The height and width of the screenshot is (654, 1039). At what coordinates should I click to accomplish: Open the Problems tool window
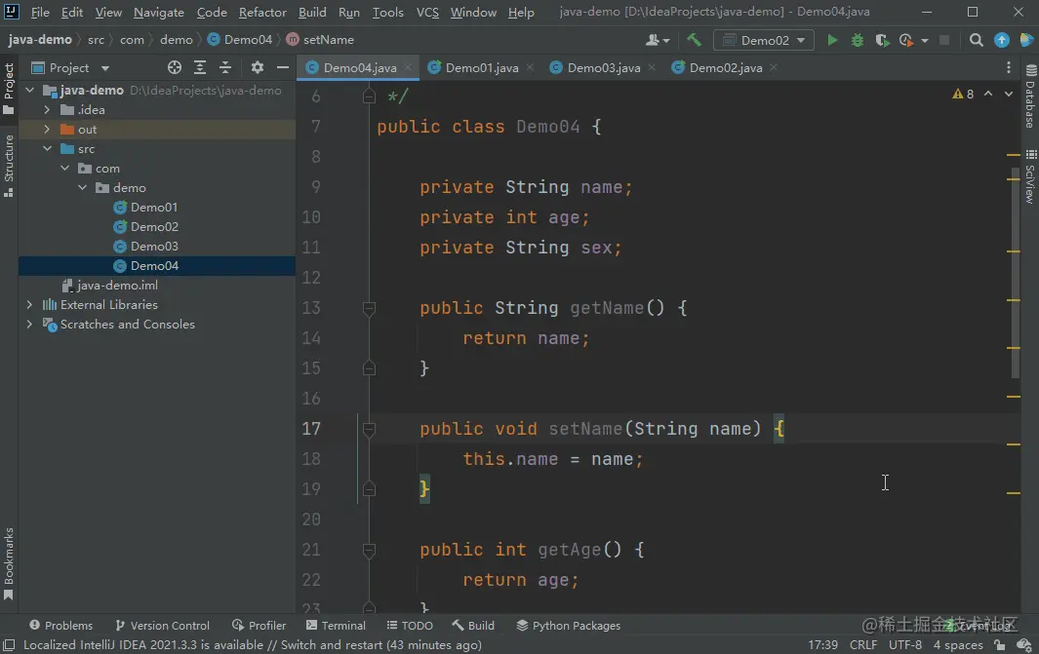[60, 626]
